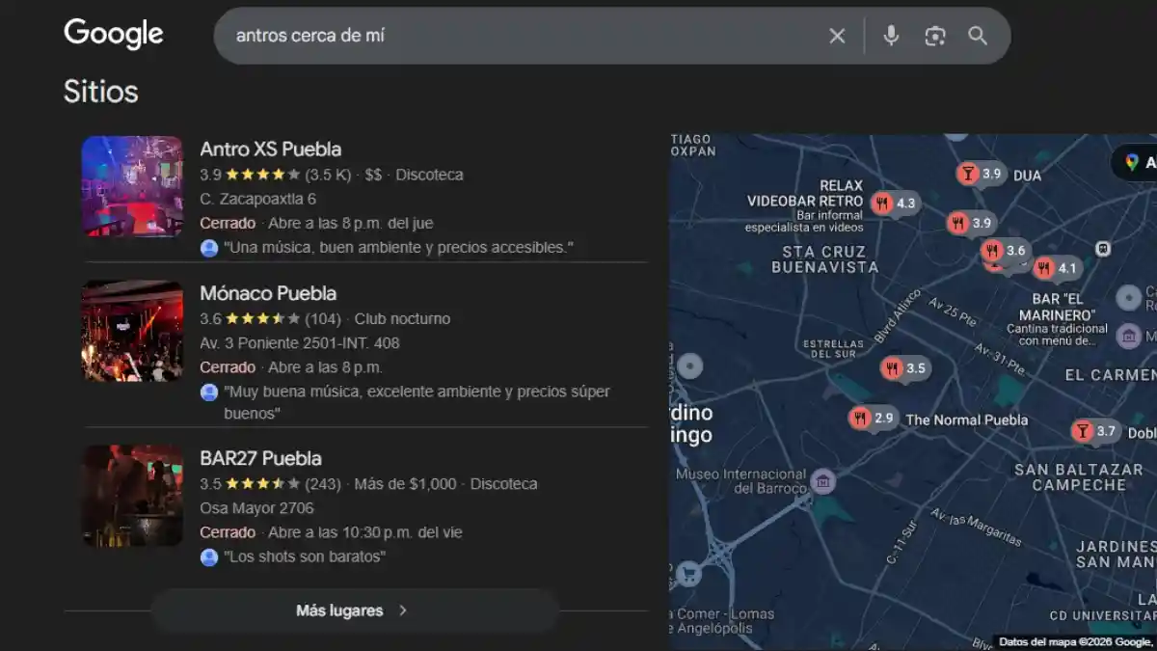Select the Relax Videobar Retro pin rated 4.3
This screenshot has width=1157, height=651.
click(x=895, y=203)
